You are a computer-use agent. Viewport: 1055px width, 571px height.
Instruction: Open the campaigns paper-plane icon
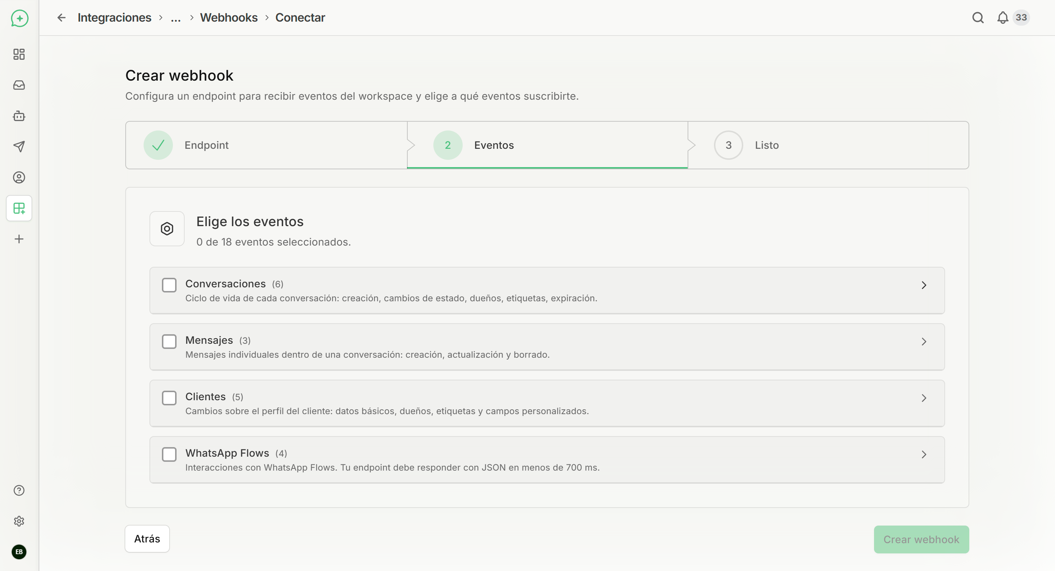19,146
